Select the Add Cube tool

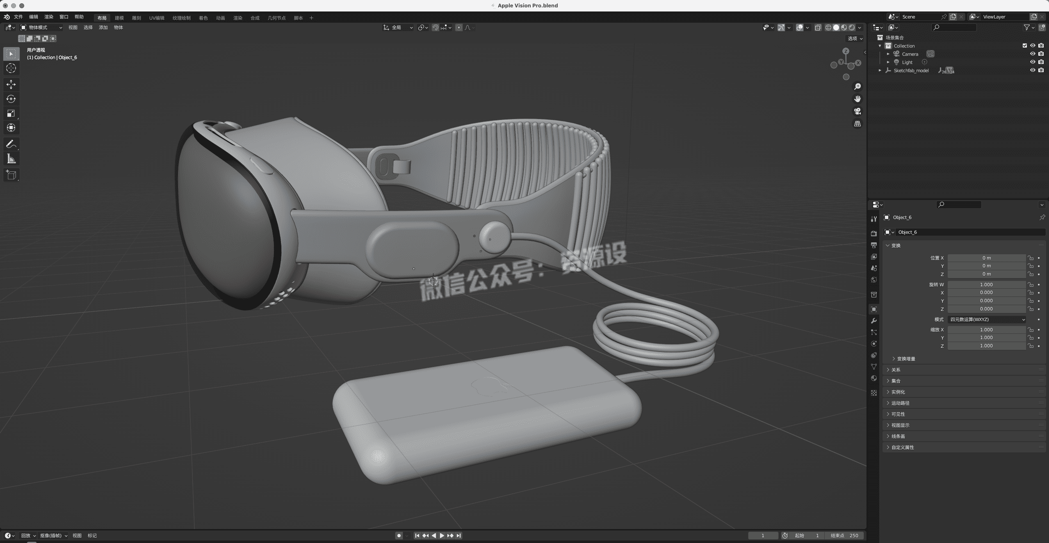(x=11, y=175)
